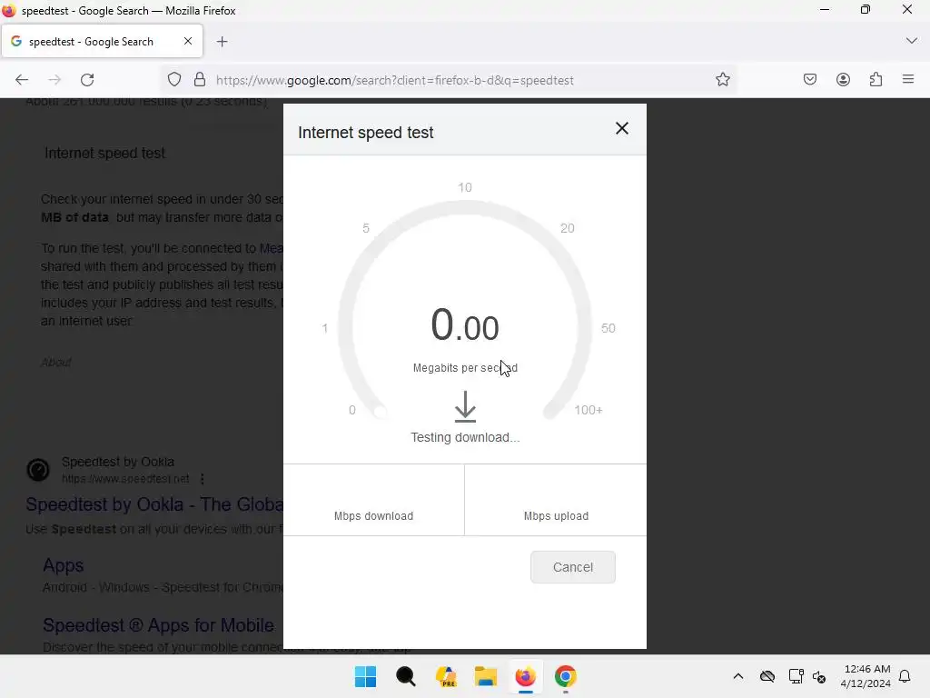Click the About link under speed test
The image size is (930, 698).
pos(56,362)
